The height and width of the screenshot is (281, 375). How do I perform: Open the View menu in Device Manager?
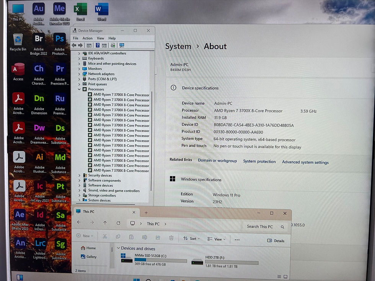pyautogui.click(x=100, y=38)
